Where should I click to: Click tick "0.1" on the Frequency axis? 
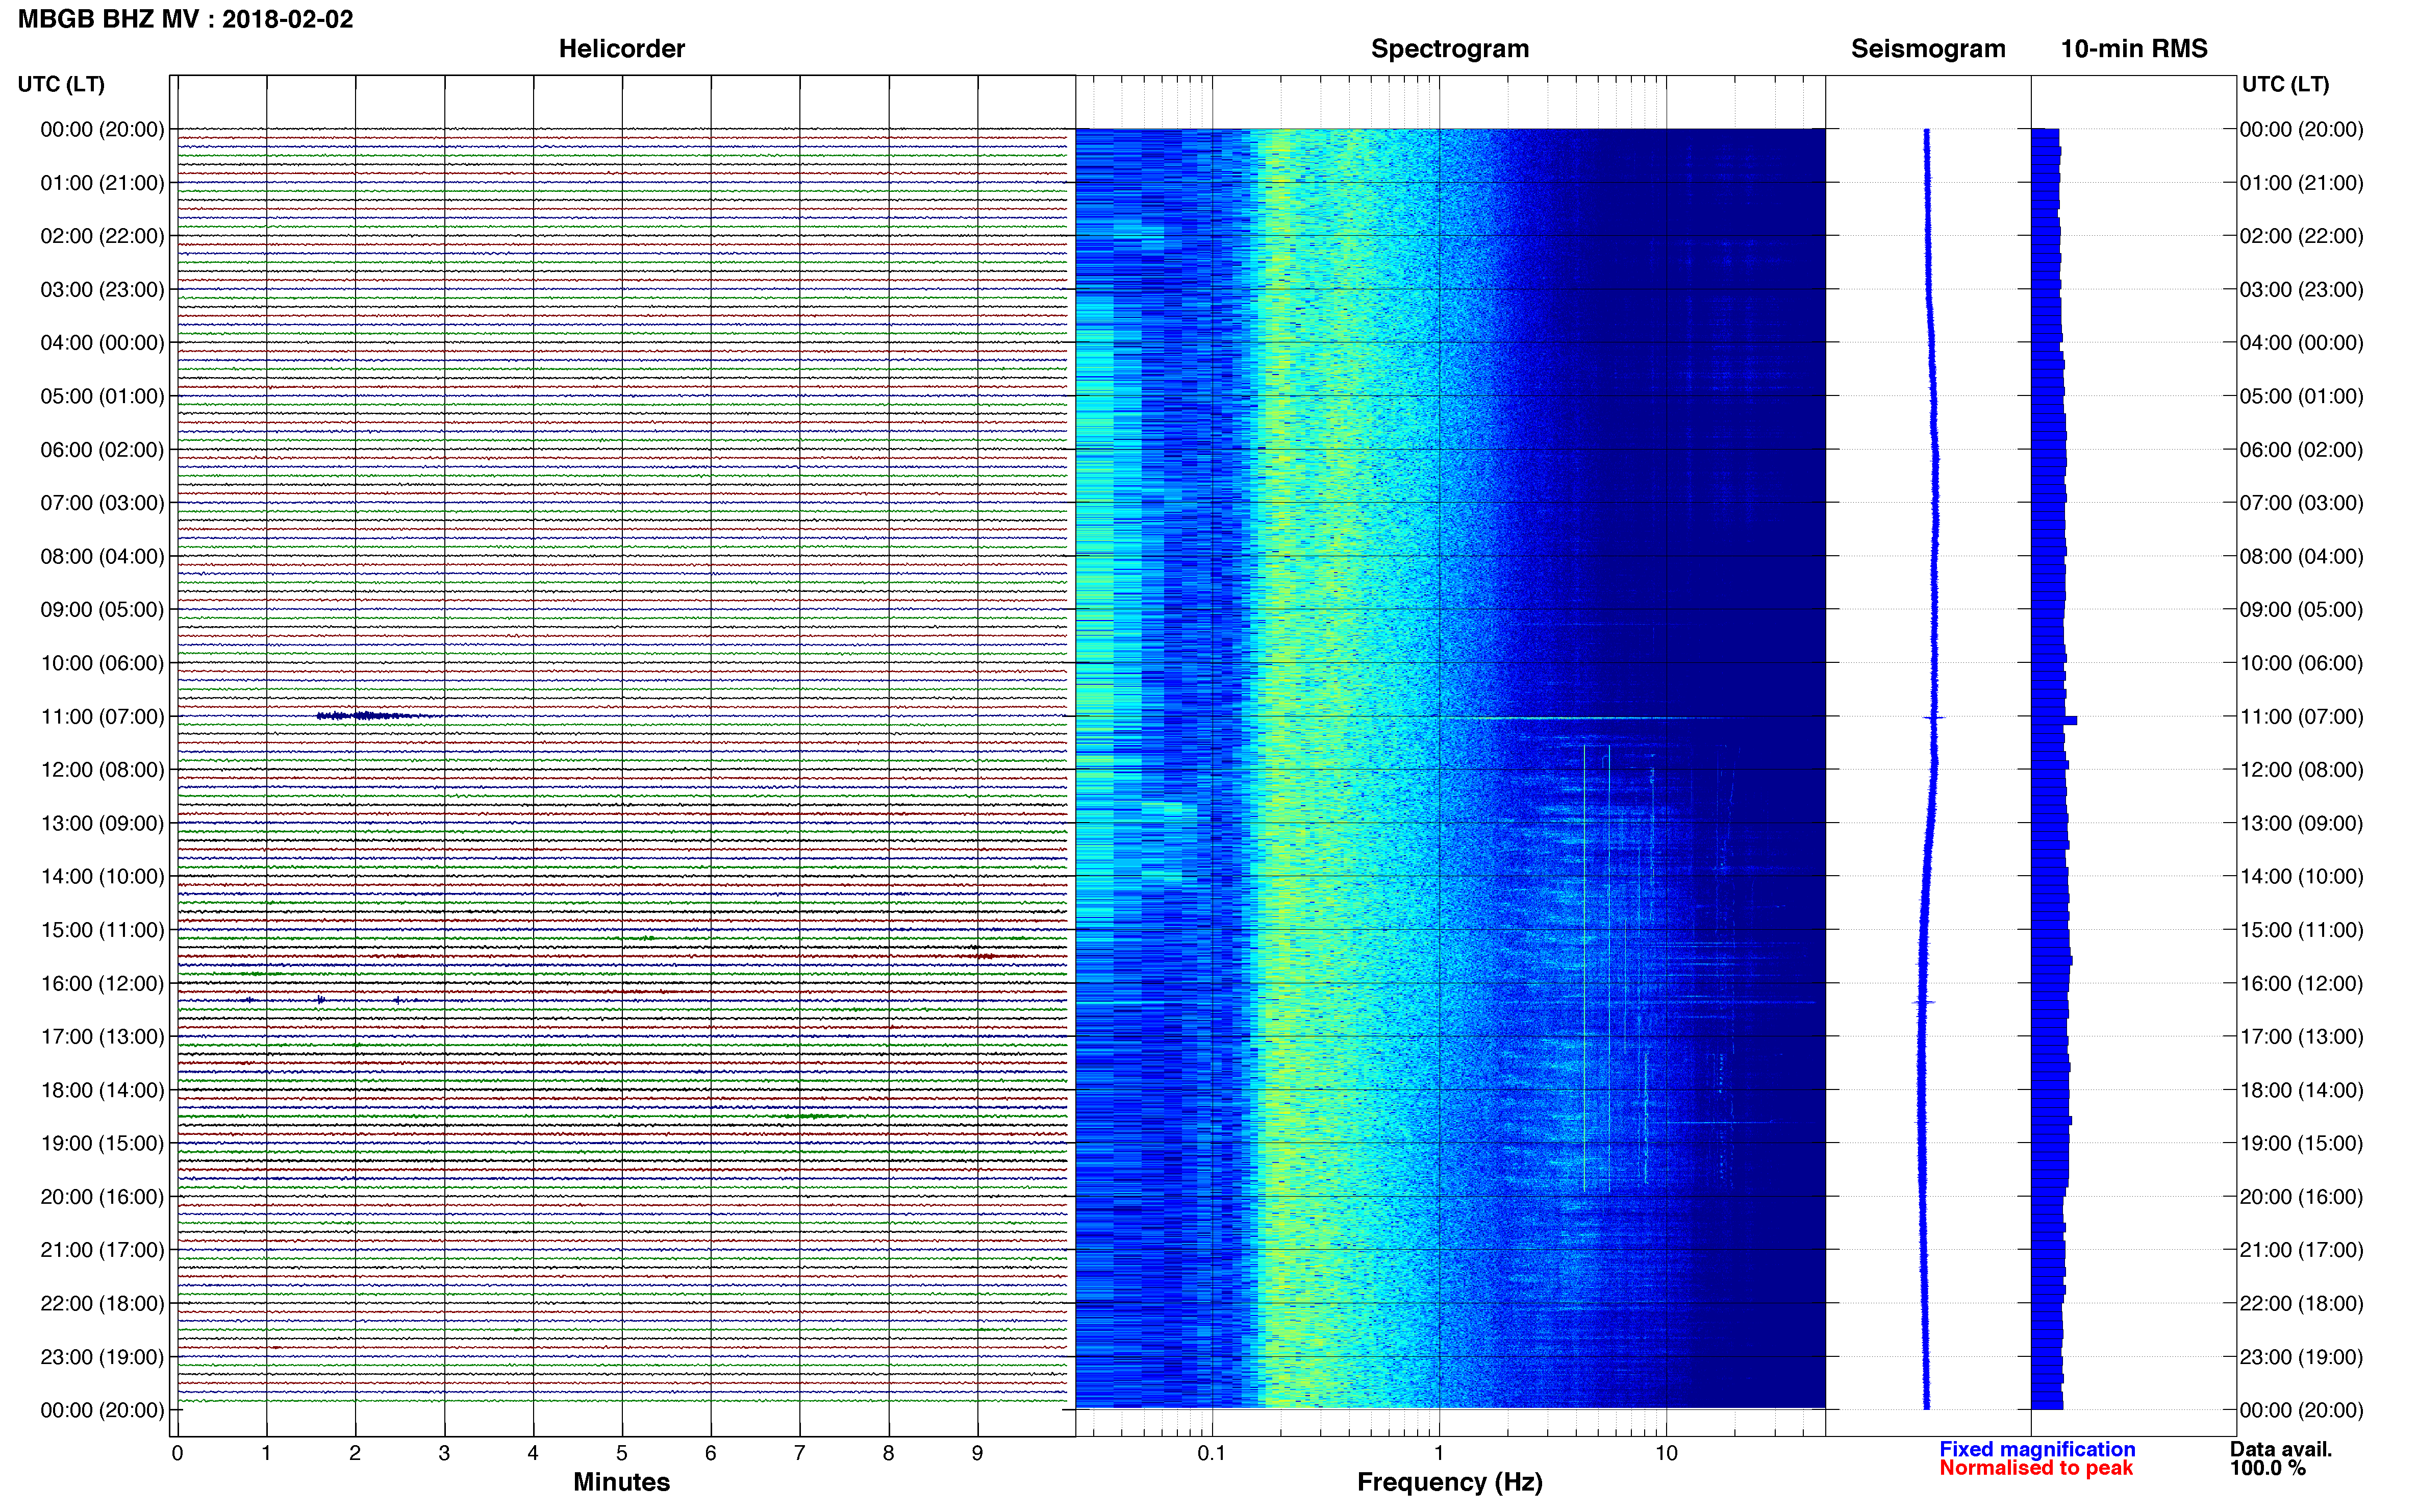[1212, 1453]
